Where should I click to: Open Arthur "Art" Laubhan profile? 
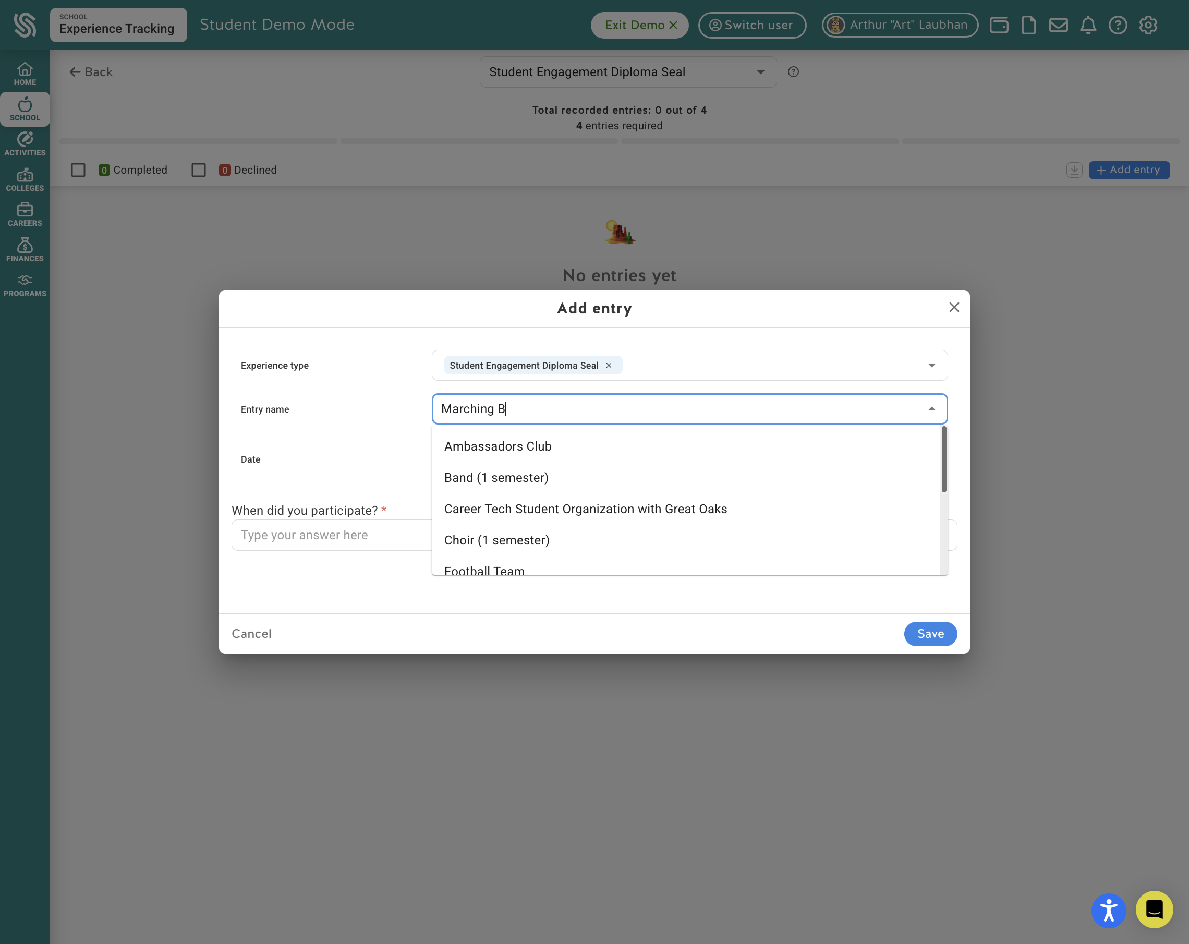[x=900, y=25]
